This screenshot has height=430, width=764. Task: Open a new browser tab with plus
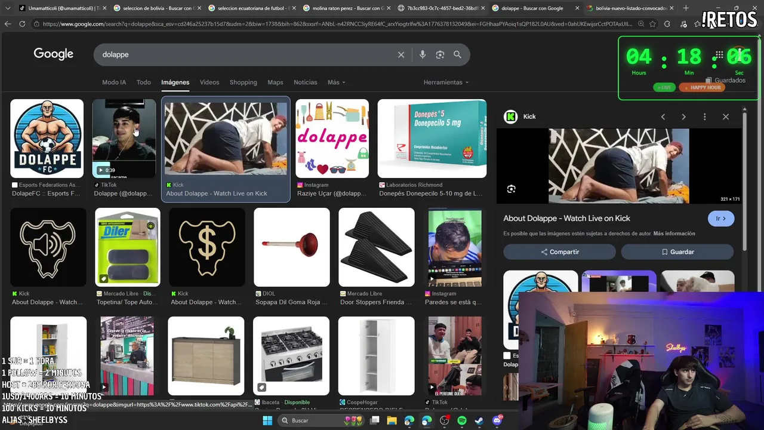coord(685,8)
